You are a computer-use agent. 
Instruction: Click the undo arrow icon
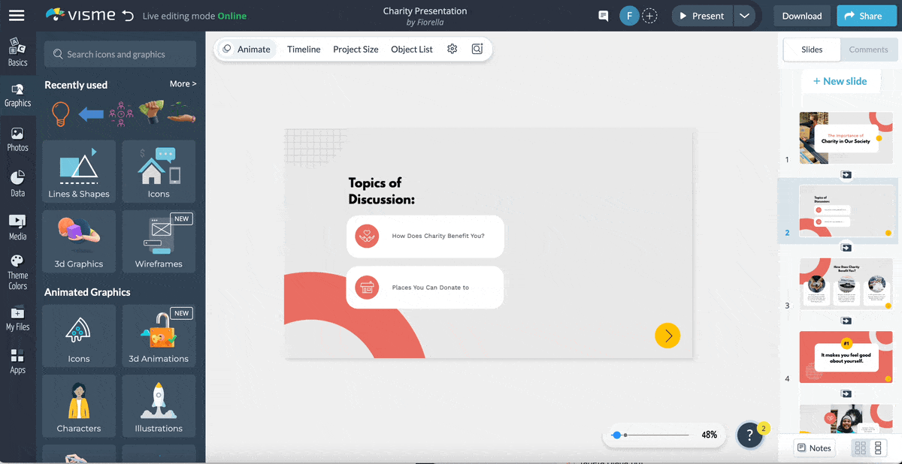tap(128, 16)
